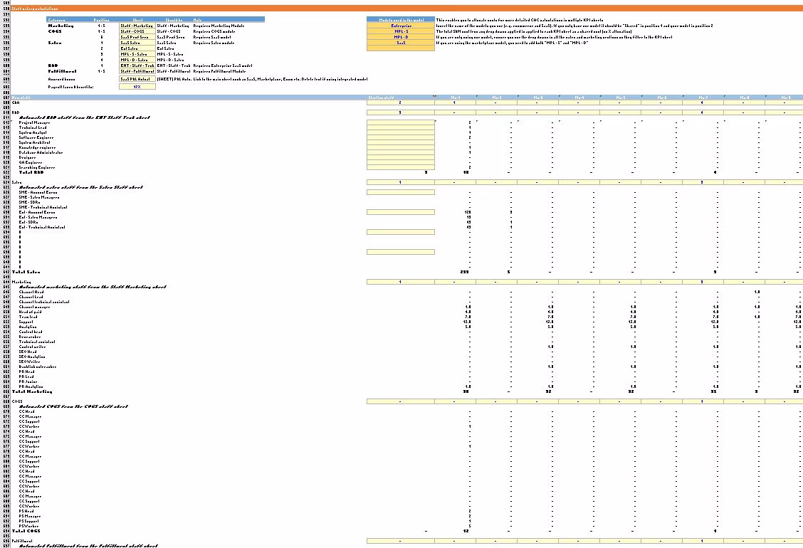Screen dimensions: 803x548
Task: Click the 'Models used in the model' header
Action: tap(401, 19)
